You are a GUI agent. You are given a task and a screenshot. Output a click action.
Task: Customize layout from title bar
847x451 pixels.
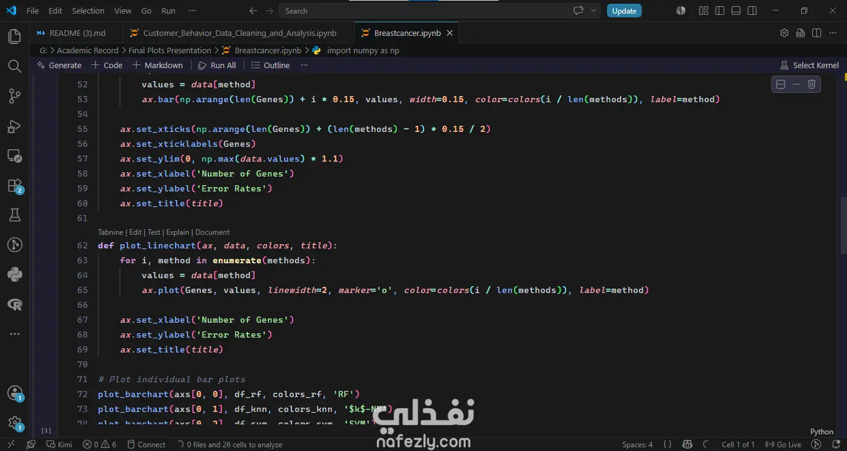click(x=704, y=11)
